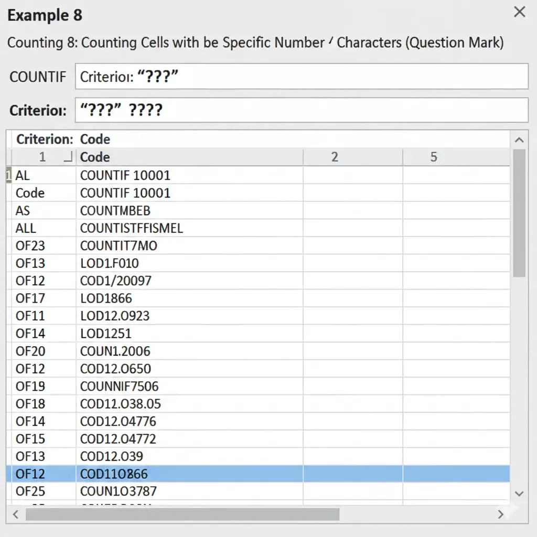Click the OF25 row label
Image resolution: width=537 pixels, height=537 pixels.
(30, 491)
